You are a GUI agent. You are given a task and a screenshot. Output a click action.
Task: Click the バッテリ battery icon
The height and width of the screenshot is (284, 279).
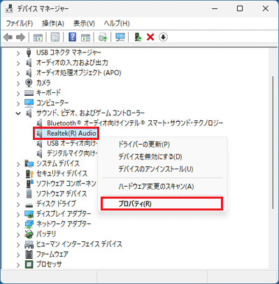point(29,234)
